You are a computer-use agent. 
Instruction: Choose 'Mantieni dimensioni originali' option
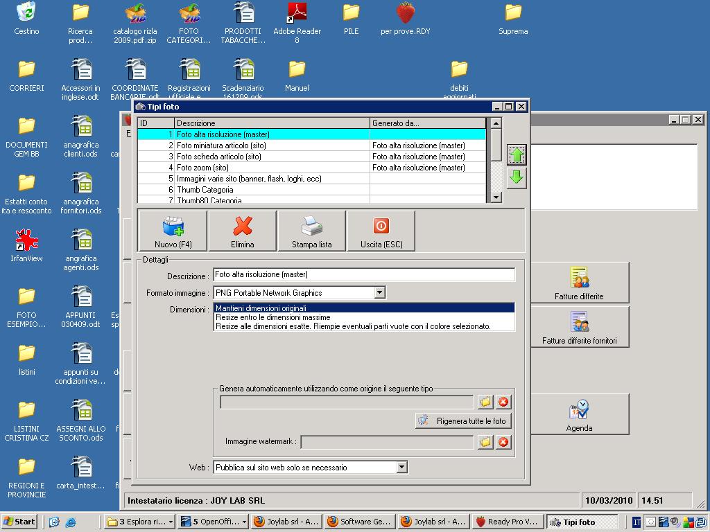tap(364, 308)
